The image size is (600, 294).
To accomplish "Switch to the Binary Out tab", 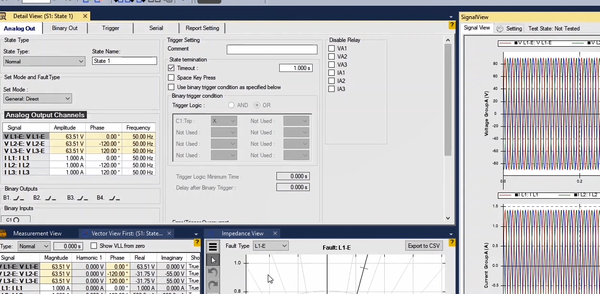I will pos(64,28).
